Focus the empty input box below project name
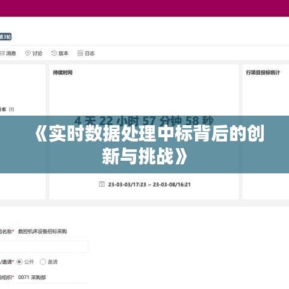 pyautogui.click(x=44, y=246)
